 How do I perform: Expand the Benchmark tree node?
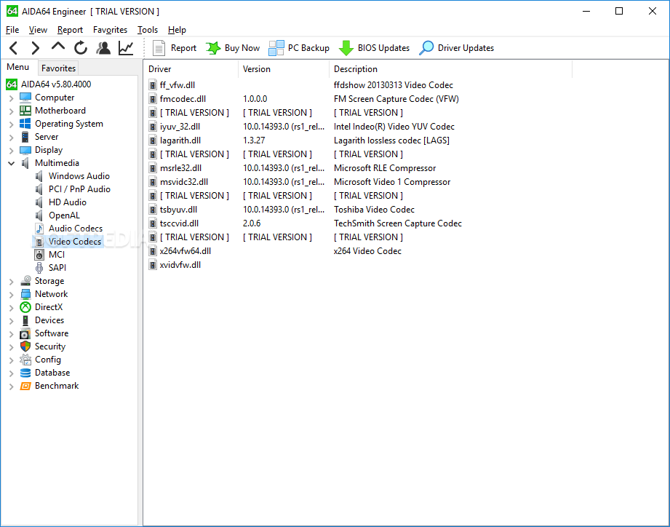coord(12,387)
